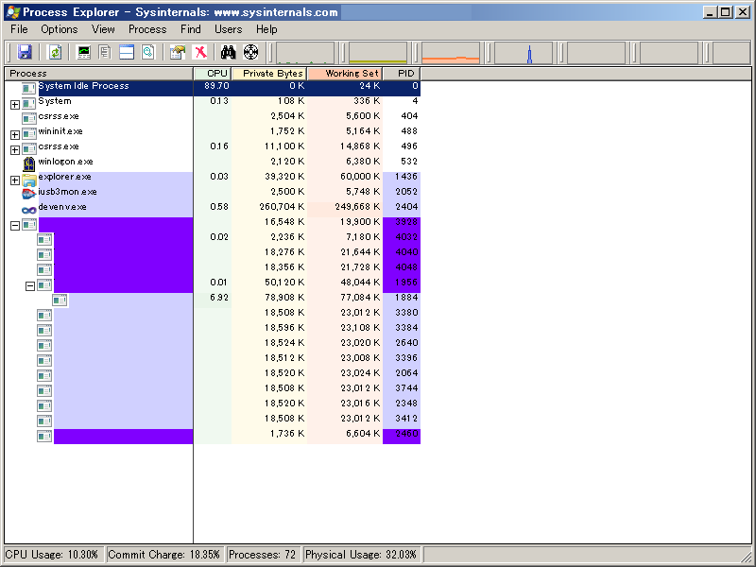Click the iusb3mon.exe process icon
This screenshot has height=567, width=756.
[29, 194]
